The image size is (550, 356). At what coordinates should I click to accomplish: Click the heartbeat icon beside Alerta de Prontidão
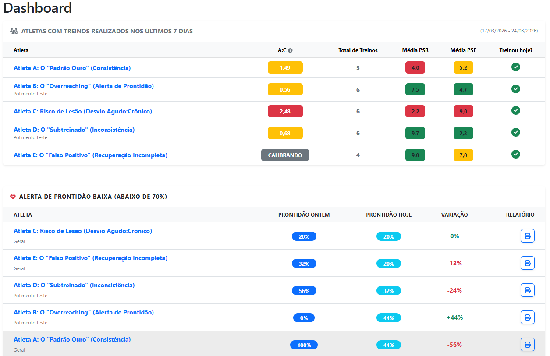coord(13,197)
